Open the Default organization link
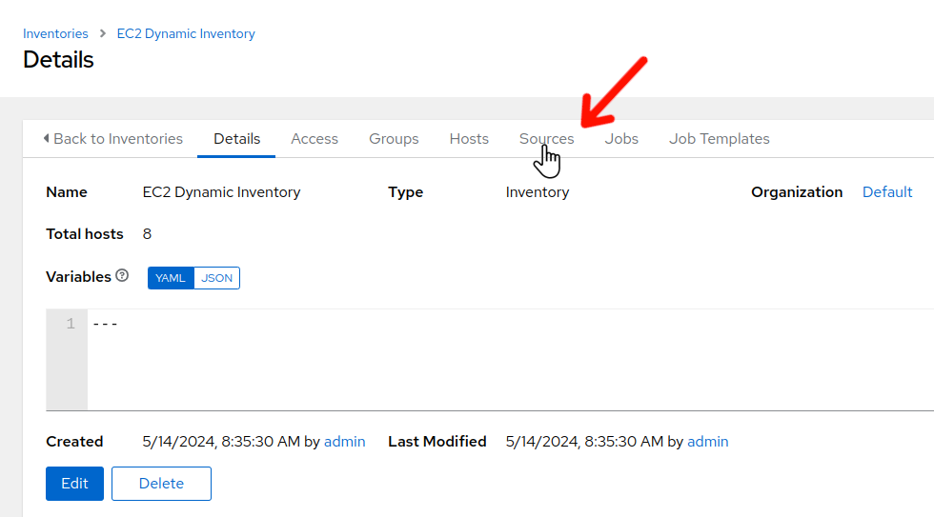 coord(887,192)
